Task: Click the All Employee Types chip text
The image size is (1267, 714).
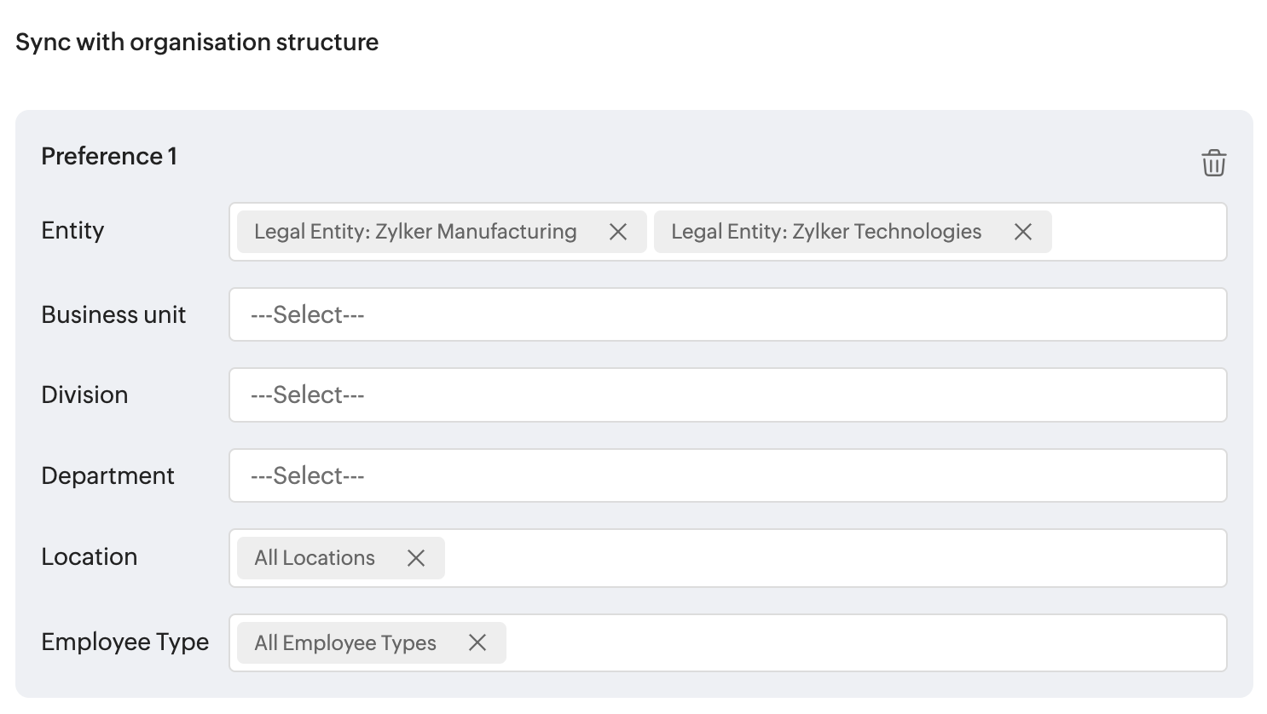Action: point(345,642)
